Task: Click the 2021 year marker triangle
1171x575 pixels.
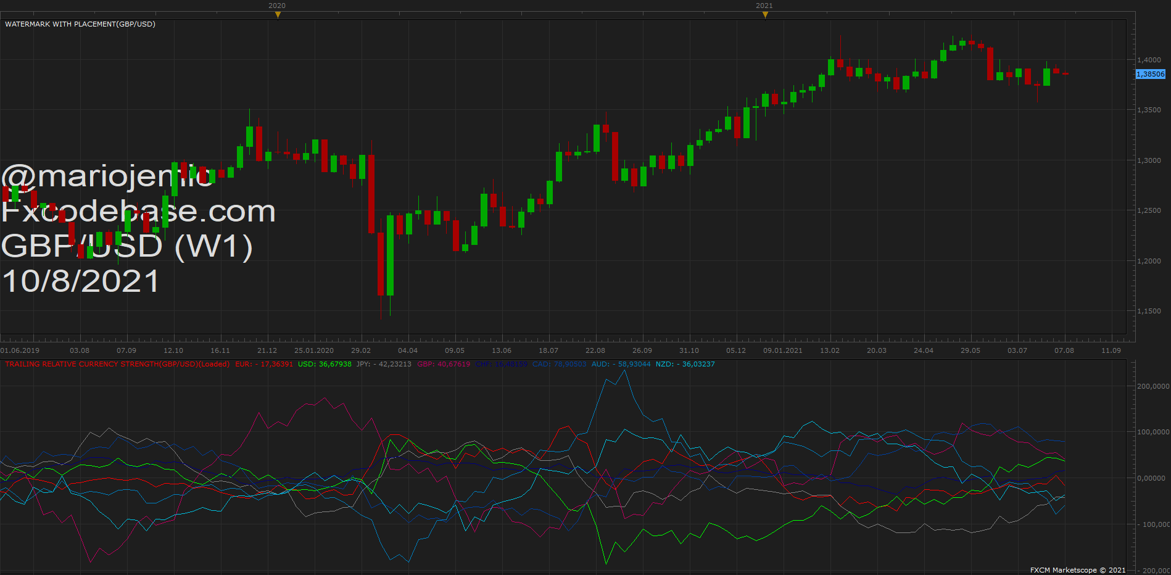Action: 765,15
